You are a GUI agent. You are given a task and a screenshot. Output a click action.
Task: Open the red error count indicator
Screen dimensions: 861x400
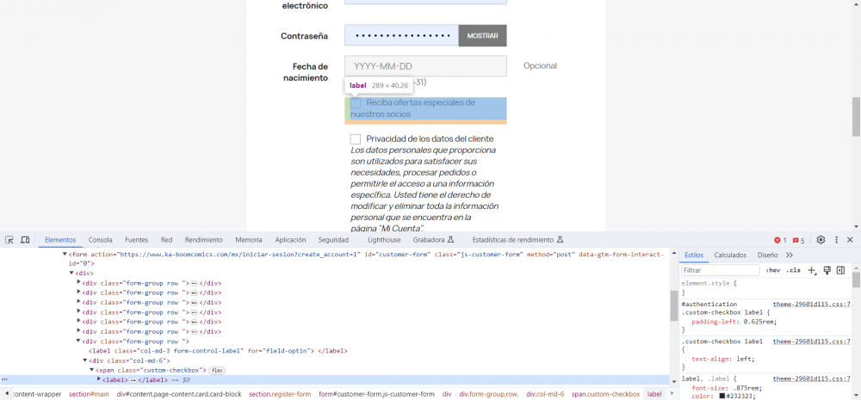pos(780,240)
